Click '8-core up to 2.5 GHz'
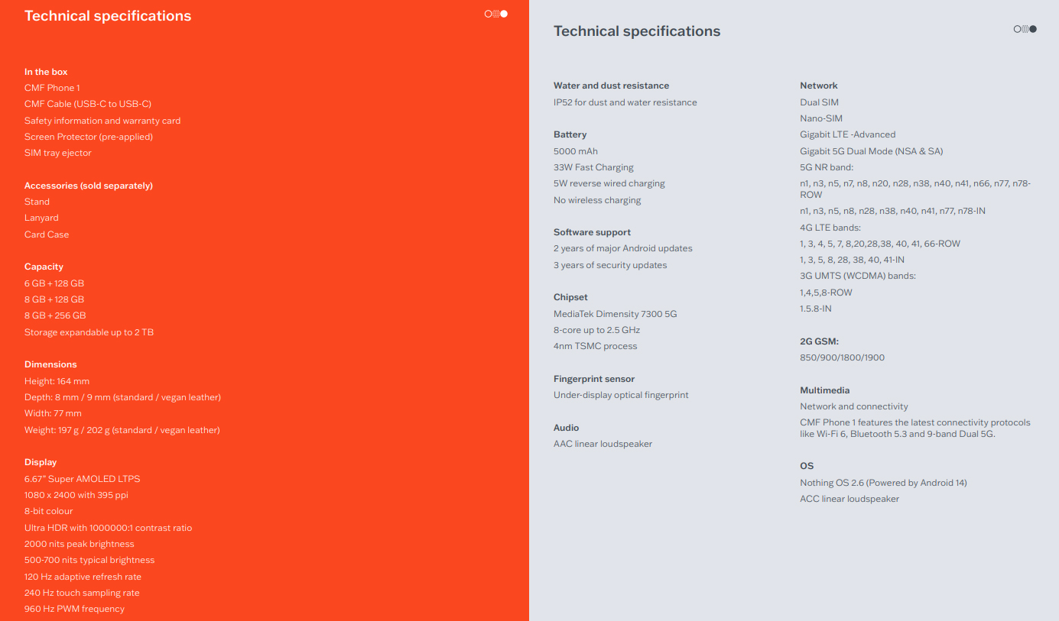The image size is (1059, 621). click(597, 330)
